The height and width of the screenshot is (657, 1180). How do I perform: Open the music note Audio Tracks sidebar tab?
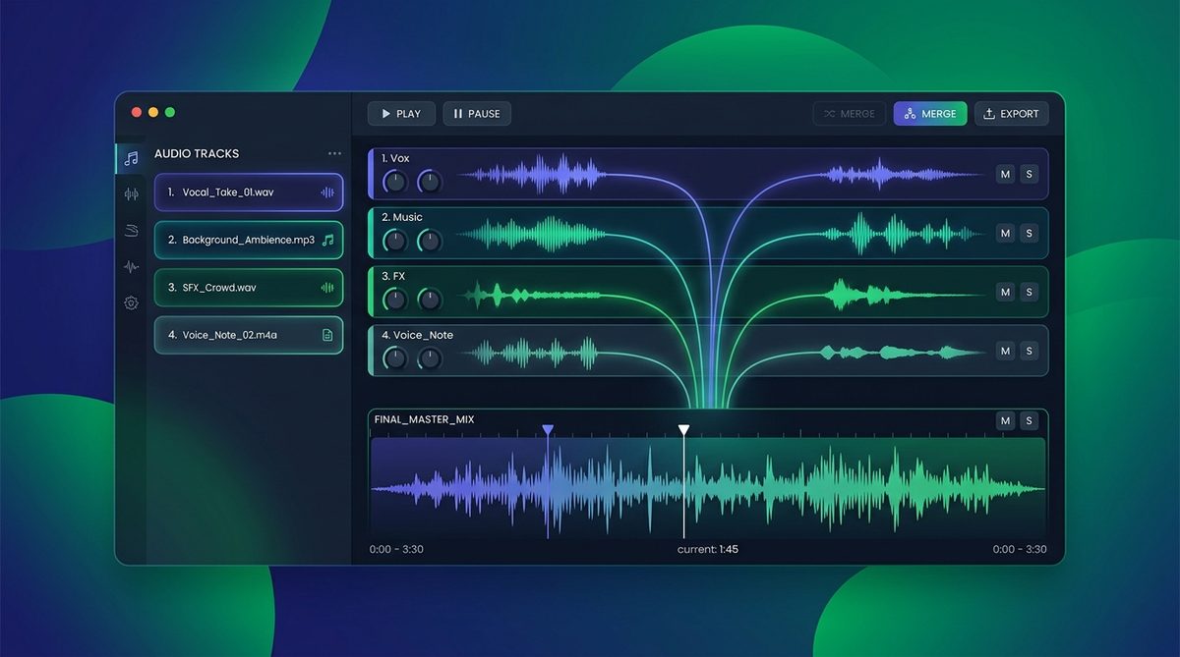click(x=131, y=158)
